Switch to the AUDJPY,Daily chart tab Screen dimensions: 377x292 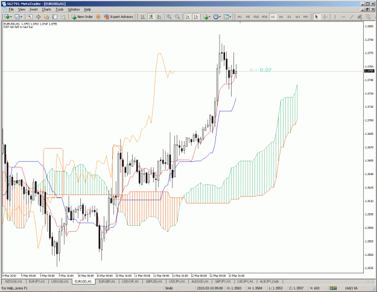click(269, 281)
